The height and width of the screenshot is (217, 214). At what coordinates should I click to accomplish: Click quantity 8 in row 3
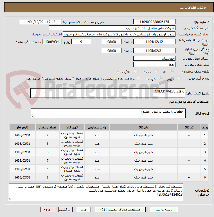[48, 152]
